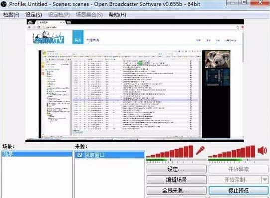
Task: Click the browser tab in preview
Action: click(x=51, y=22)
